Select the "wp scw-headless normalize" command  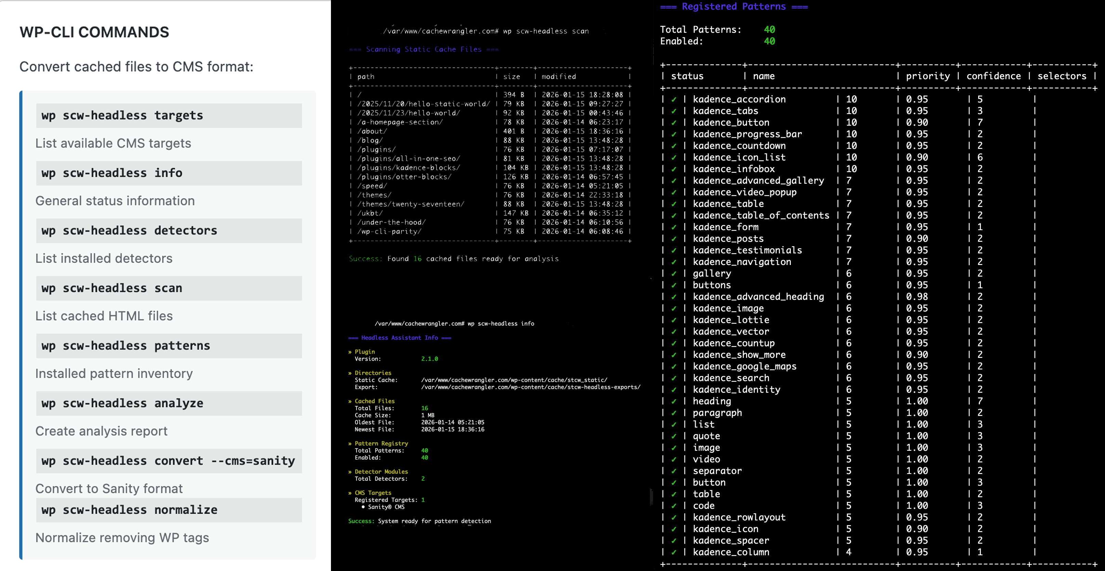click(169, 510)
